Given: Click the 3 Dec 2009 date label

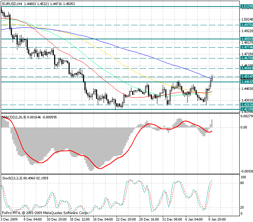Looking at the screenshot, I should click(x=9, y=219).
